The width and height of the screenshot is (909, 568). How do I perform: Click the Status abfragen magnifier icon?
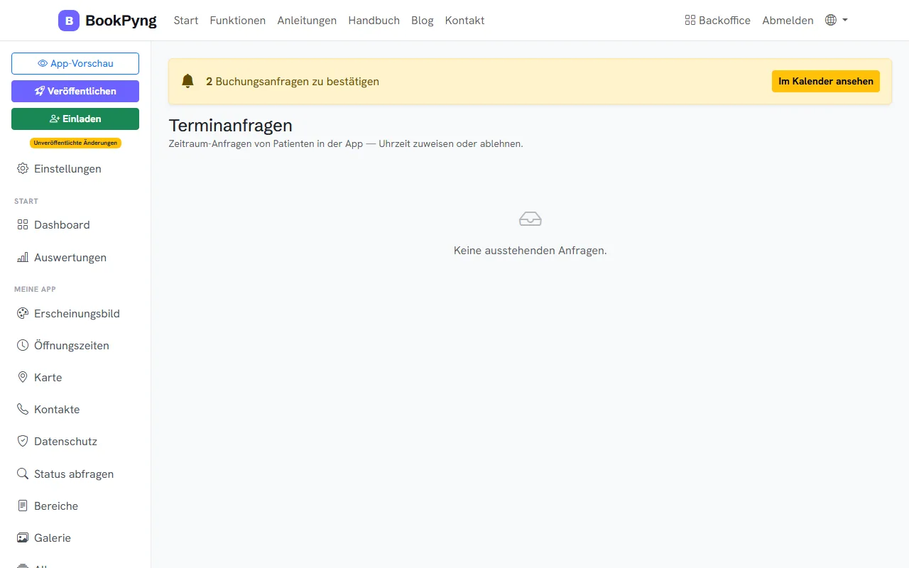click(x=23, y=474)
